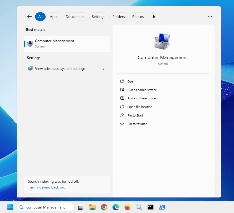Launch Google Chrome from the taskbar
Viewport: 234px width, 213px height.
tap(104, 207)
